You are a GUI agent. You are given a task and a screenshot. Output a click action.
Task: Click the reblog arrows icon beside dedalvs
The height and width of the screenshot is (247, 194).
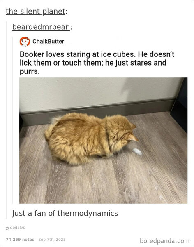7,228
